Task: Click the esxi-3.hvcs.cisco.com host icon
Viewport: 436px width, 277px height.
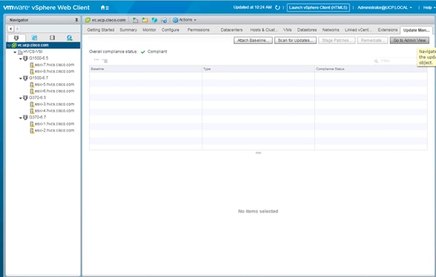Action: [x=32, y=104]
